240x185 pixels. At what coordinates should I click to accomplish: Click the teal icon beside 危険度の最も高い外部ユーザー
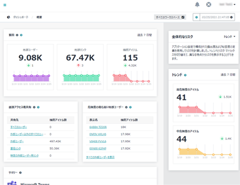point(130,107)
